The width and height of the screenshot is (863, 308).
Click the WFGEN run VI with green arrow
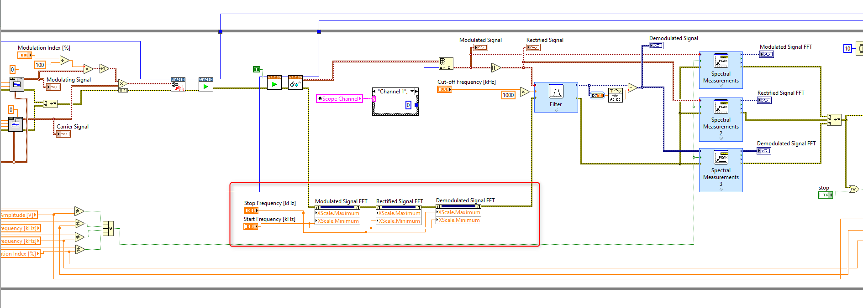pyautogui.click(x=206, y=85)
